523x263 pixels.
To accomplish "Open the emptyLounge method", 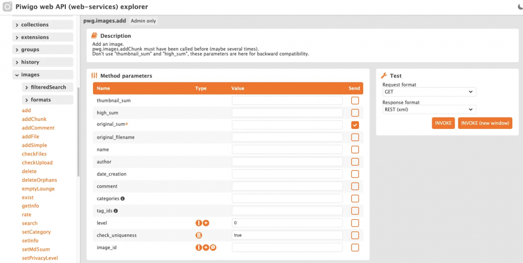I will [38, 189].
